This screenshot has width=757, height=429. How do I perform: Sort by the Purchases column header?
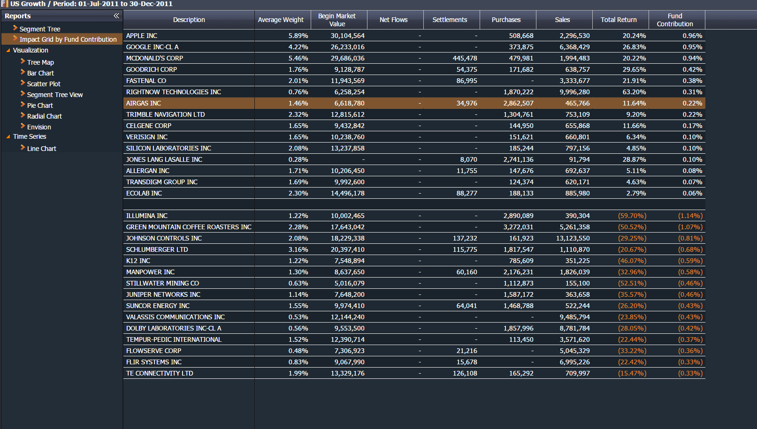pyautogui.click(x=508, y=20)
